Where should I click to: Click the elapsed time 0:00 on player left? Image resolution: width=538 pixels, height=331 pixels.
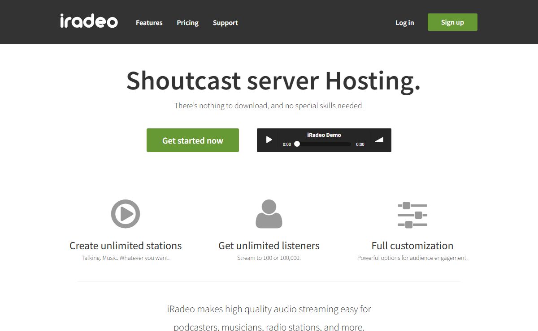pos(287,144)
